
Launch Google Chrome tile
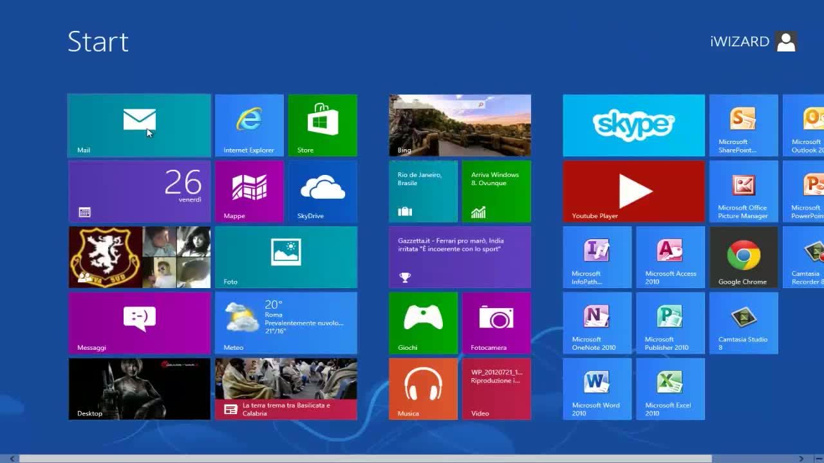coord(744,257)
